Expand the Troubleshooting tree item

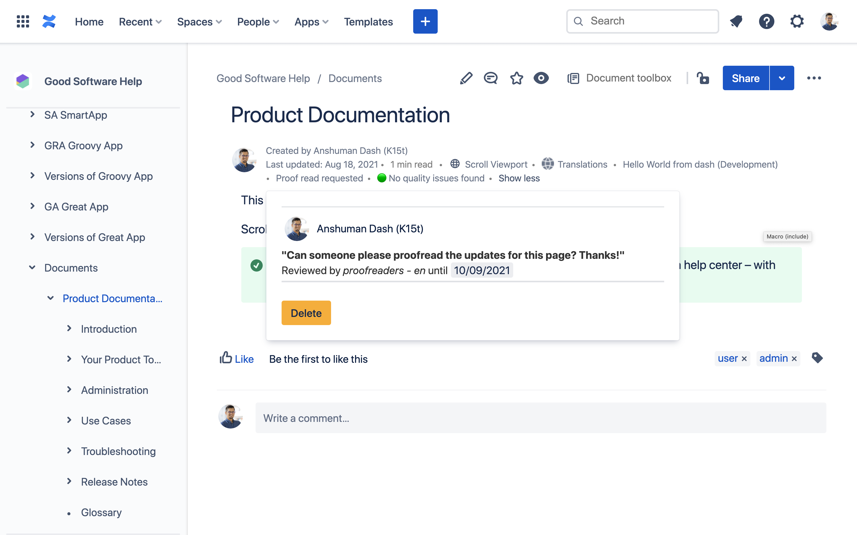point(69,451)
